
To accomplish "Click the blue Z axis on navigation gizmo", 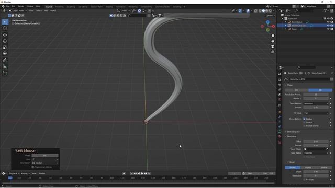I will 267,22.
